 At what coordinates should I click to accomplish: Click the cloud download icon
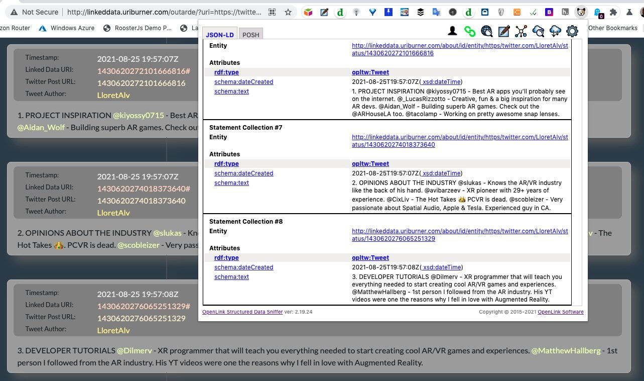(x=555, y=32)
